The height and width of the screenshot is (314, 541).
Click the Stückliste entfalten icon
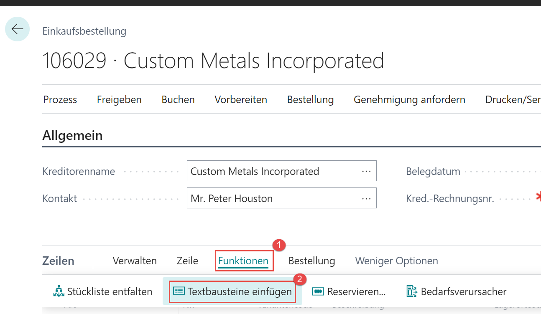[x=59, y=291]
